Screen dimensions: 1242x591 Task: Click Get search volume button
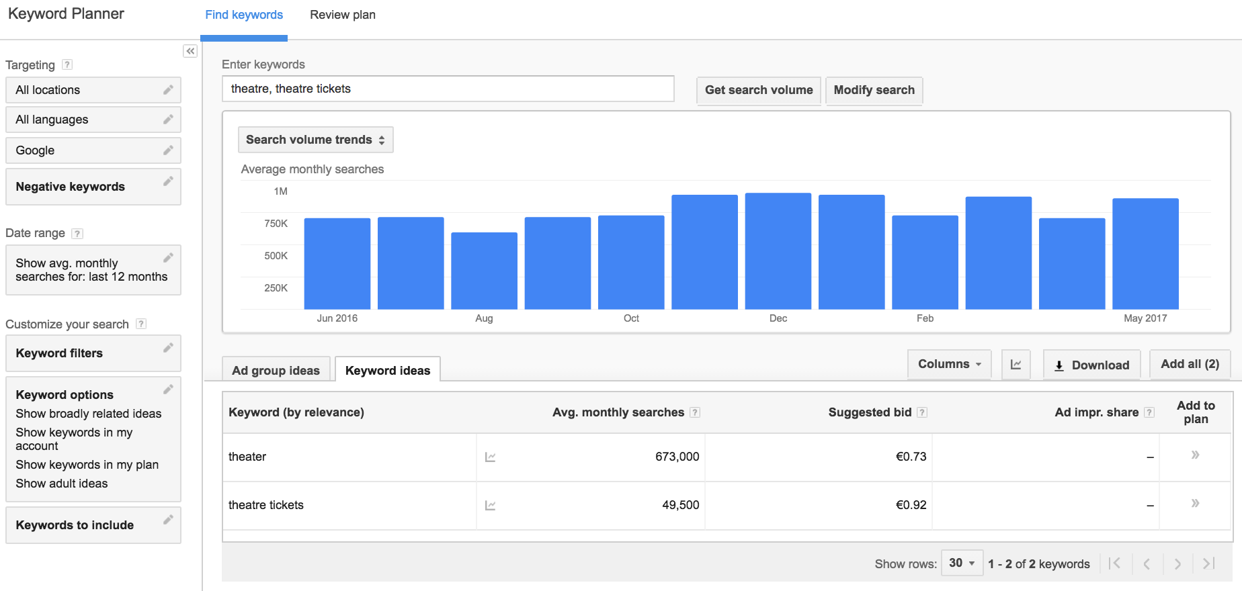click(759, 90)
